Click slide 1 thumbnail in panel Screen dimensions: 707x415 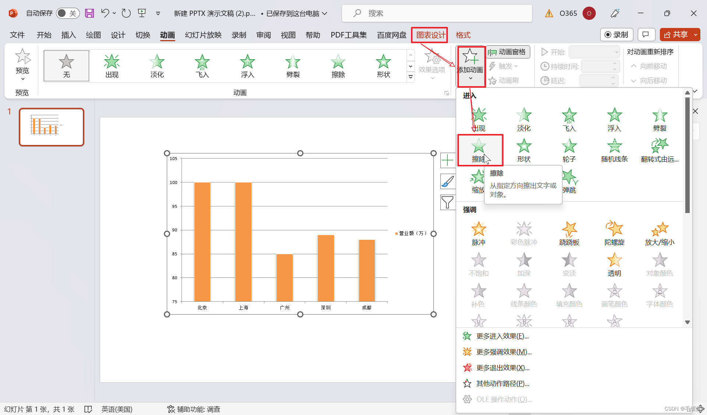point(52,127)
